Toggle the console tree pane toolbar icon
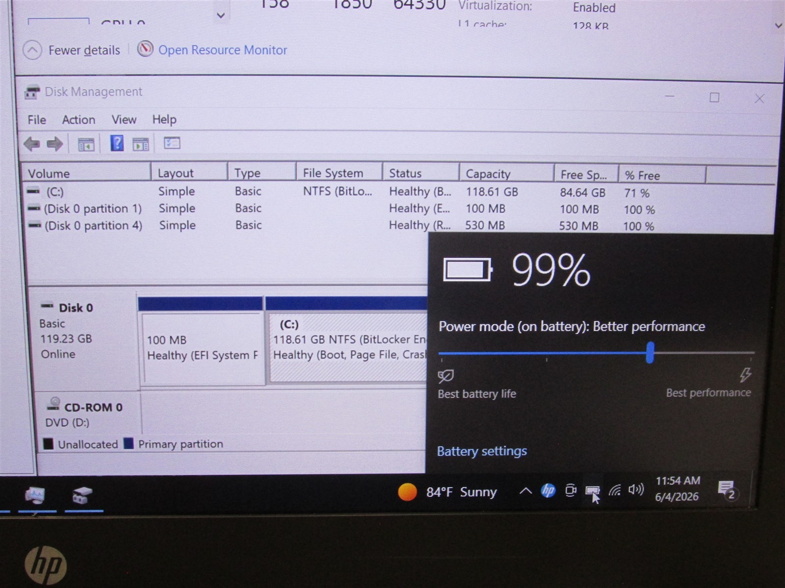785x588 pixels. click(86, 144)
